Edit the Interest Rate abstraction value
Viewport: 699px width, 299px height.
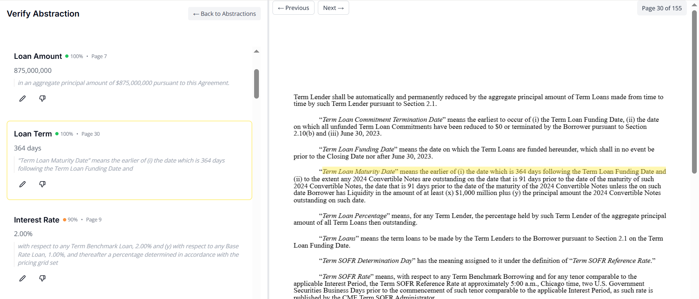pyautogui.click(x=22, y=278)
